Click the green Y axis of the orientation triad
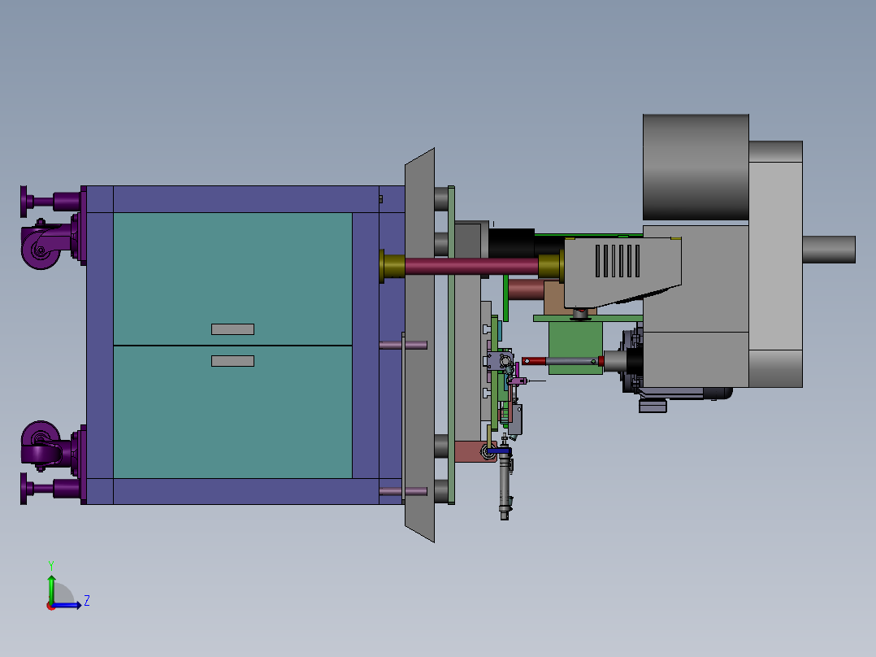 51,589
